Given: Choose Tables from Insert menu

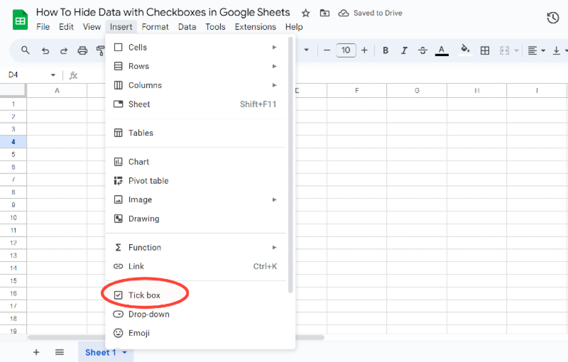Looking at the screenshot, I should pos(195,133).
